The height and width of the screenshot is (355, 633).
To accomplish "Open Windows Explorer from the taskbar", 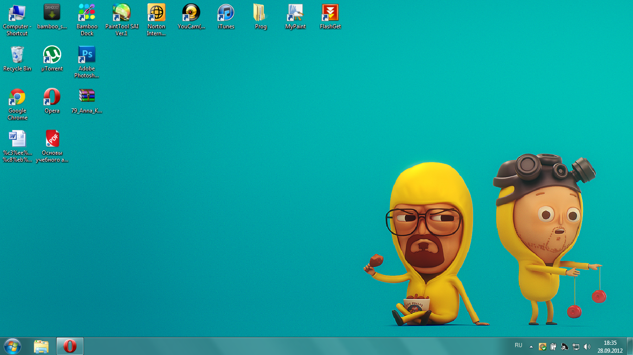I will tap(41, 346).
